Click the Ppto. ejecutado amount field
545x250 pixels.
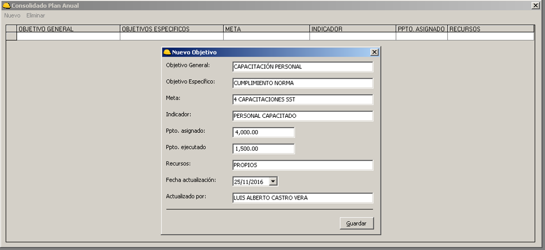pyautogui.click(x=263, y=149)
